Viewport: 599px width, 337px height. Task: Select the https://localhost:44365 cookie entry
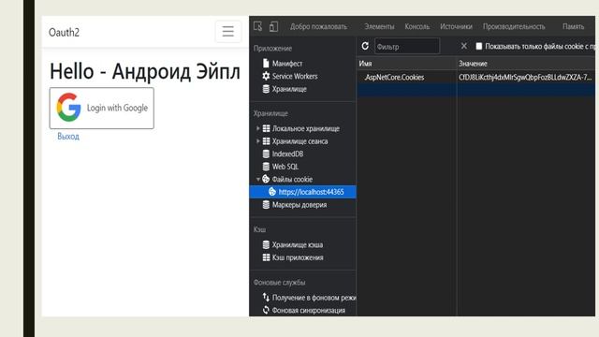[302, 192]
